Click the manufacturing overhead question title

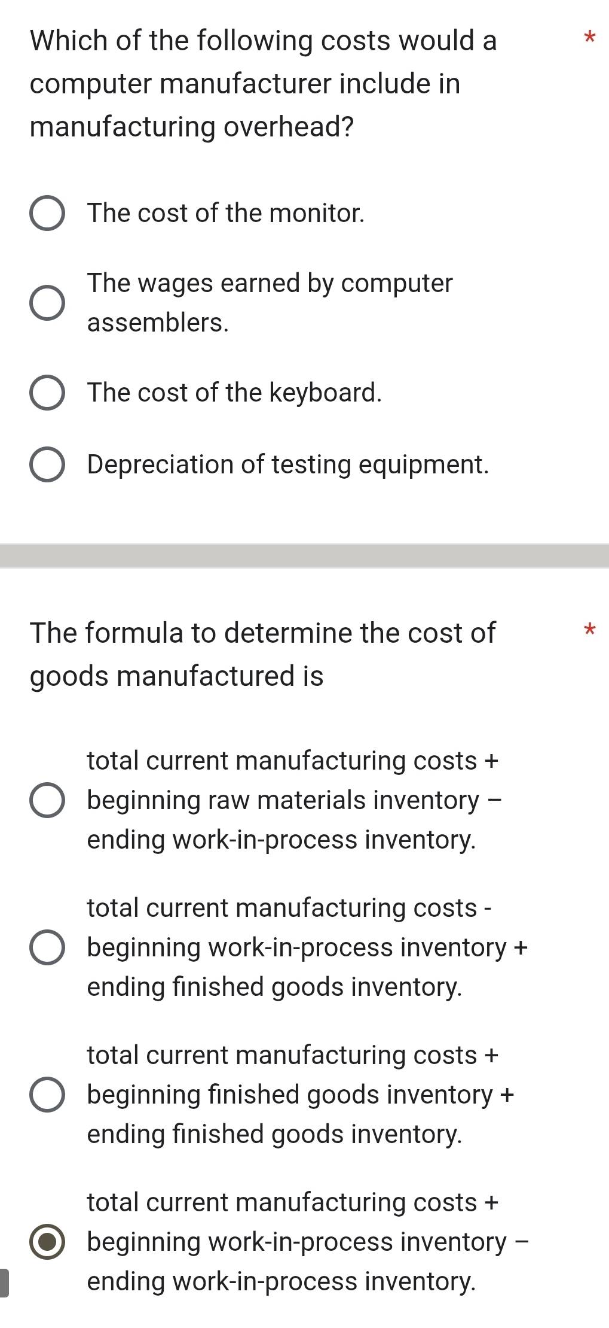(x=263, y=84)
